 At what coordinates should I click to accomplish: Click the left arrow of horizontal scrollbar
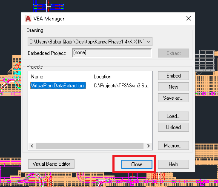point(32,146)
